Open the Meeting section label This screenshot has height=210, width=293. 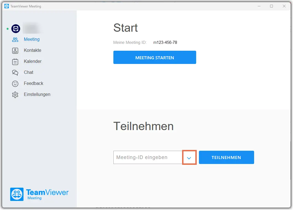coord(32,39)
